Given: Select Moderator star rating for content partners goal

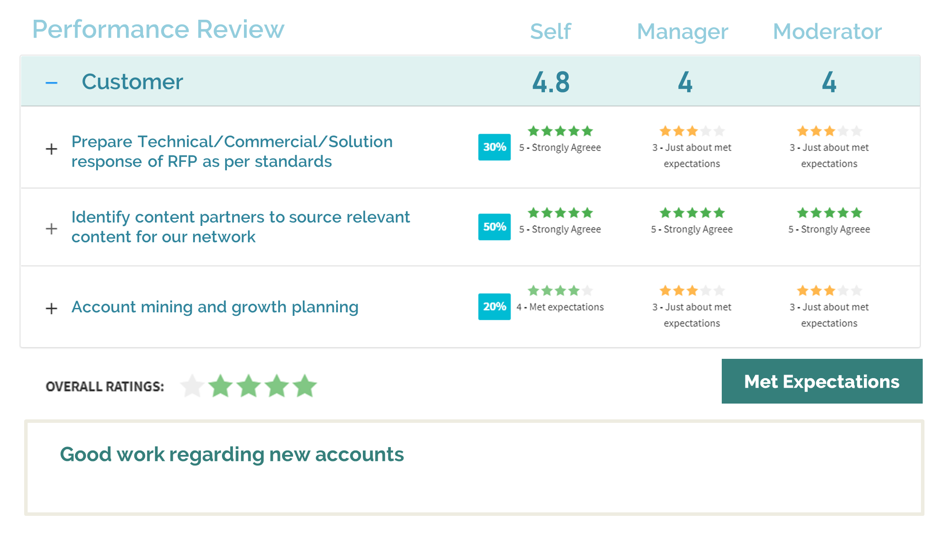Looking at the screenshot, I should 829,213.
